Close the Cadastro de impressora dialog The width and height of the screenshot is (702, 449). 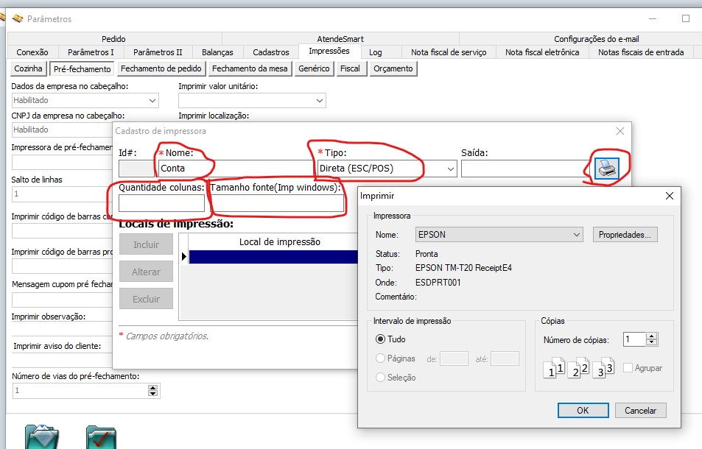point(620,131)
